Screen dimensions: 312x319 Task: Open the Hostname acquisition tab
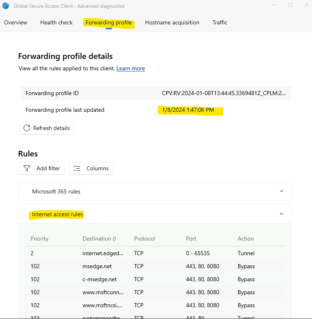tap(172, 22)
